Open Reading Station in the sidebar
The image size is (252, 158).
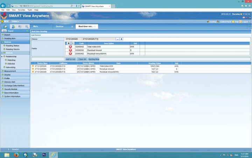click(13, 46)
